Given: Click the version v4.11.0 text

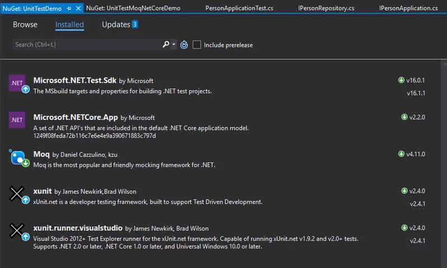Looking at the screenshot, I should tap(416, 154).
